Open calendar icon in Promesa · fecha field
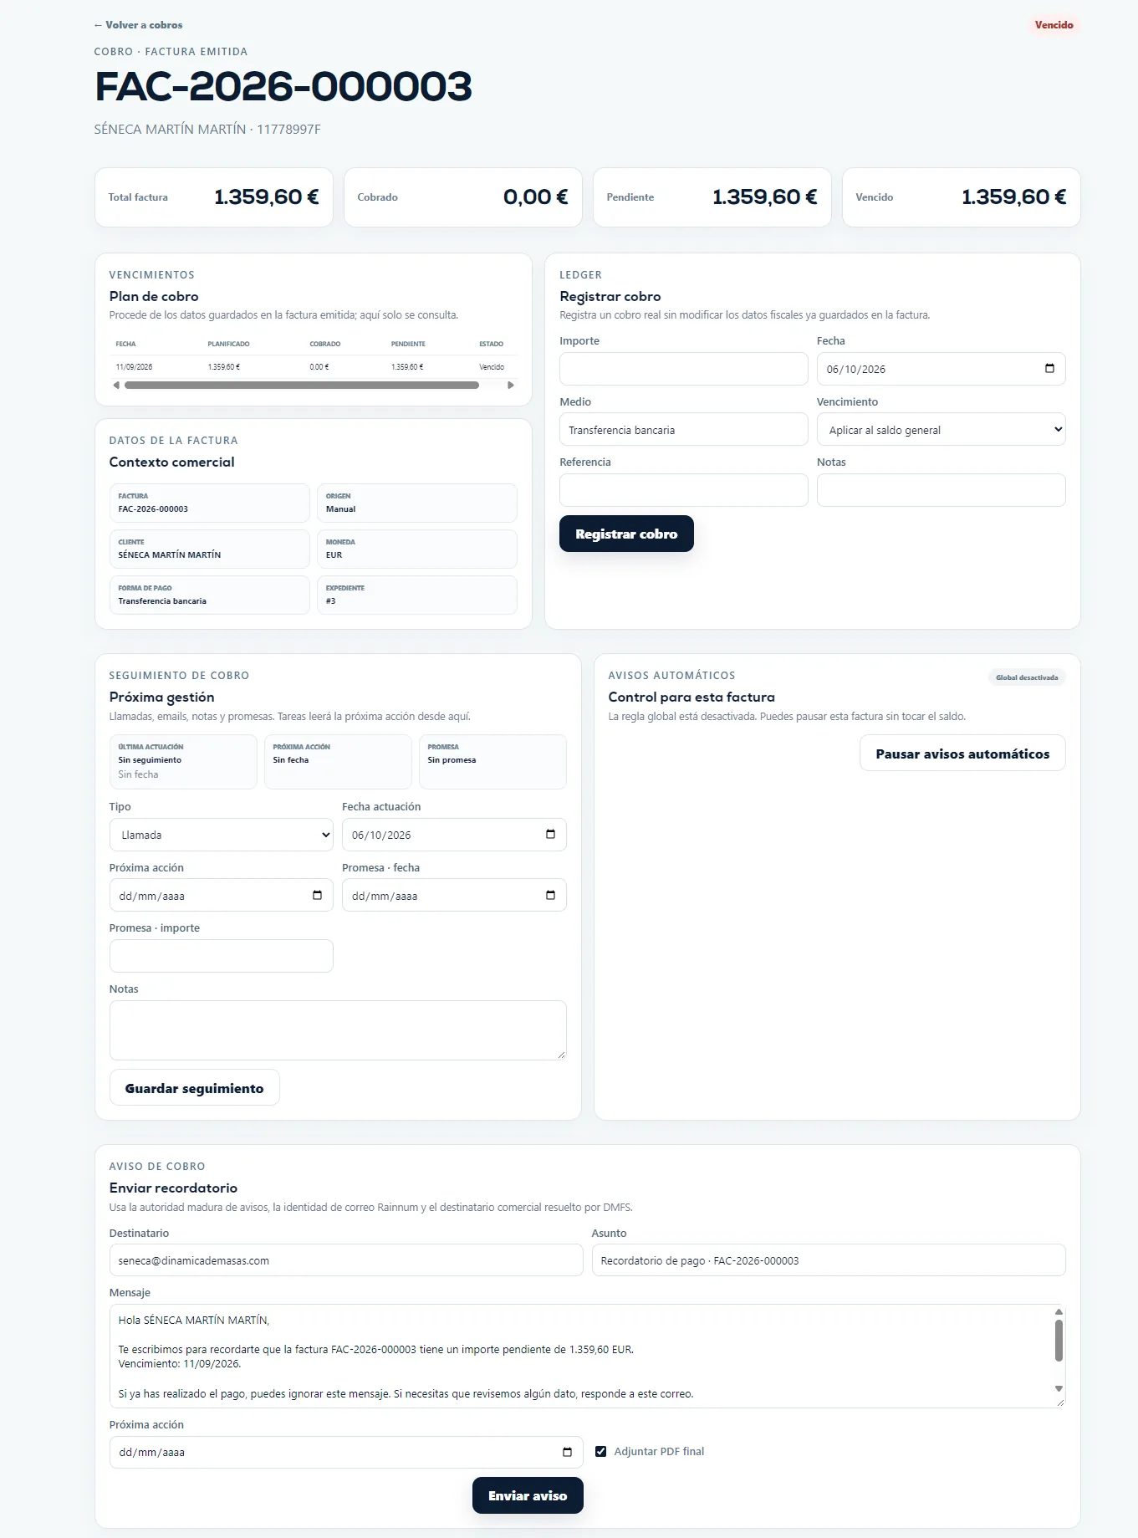Screen dimensions: 1138x1538 click(x=550, y=896)
